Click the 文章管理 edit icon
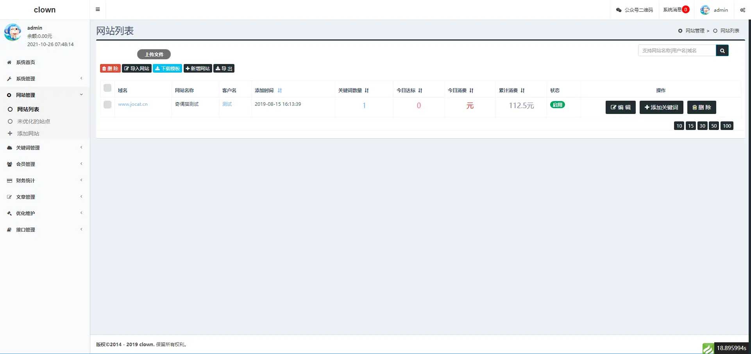Image resolution: width=751 pixels, height=354 pixels. click(x=9, y=197)
